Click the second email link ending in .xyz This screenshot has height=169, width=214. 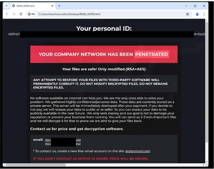pyautogui.click(x=63, y=144)
